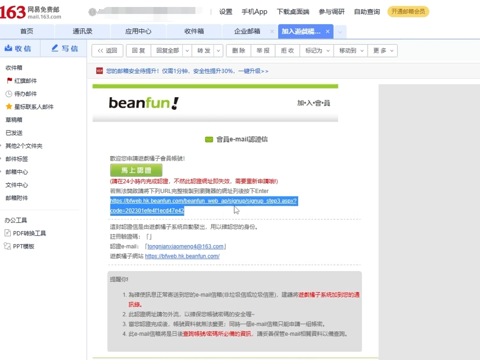Click the Delete button in toolbar
480x360 pixels.
point(238,51)
